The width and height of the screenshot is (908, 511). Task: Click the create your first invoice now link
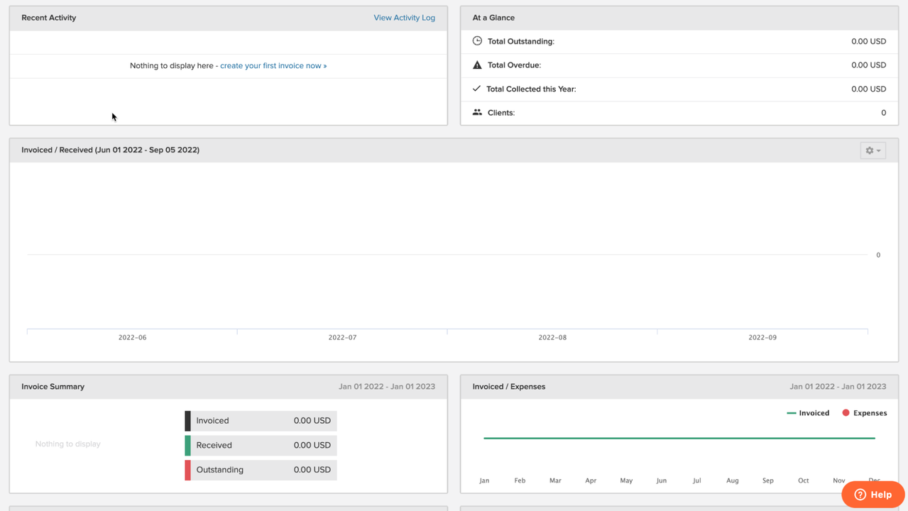273,65
